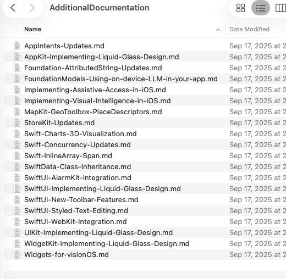Sort by Name column header
286x279 pixels.
point(33,29)
